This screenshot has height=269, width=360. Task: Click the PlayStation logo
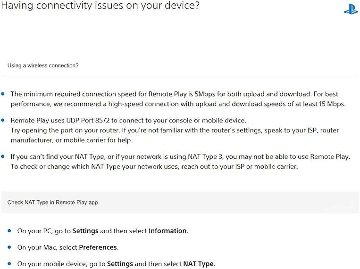[351, 9]
